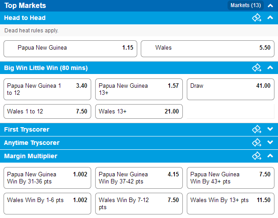Click the cash-out icon in Anytime Tryscorer row
Image resolution: width=278 pixels, height=218 pixels.
(x=257, y=143)
